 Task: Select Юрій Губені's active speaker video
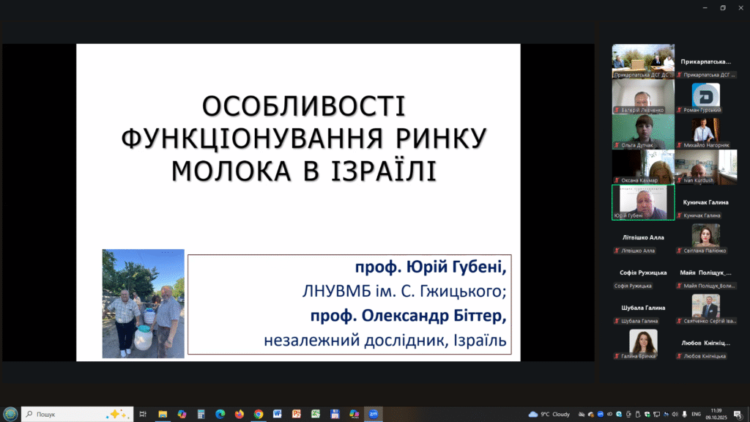click(643, 201)
